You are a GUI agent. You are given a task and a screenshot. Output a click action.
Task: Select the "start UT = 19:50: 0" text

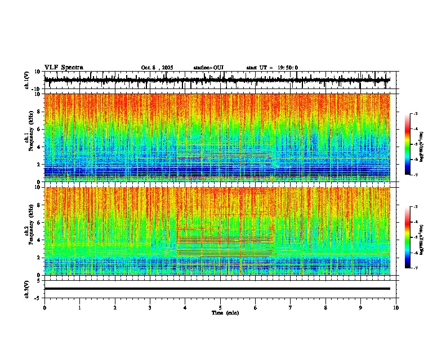(x=272, y=68)
